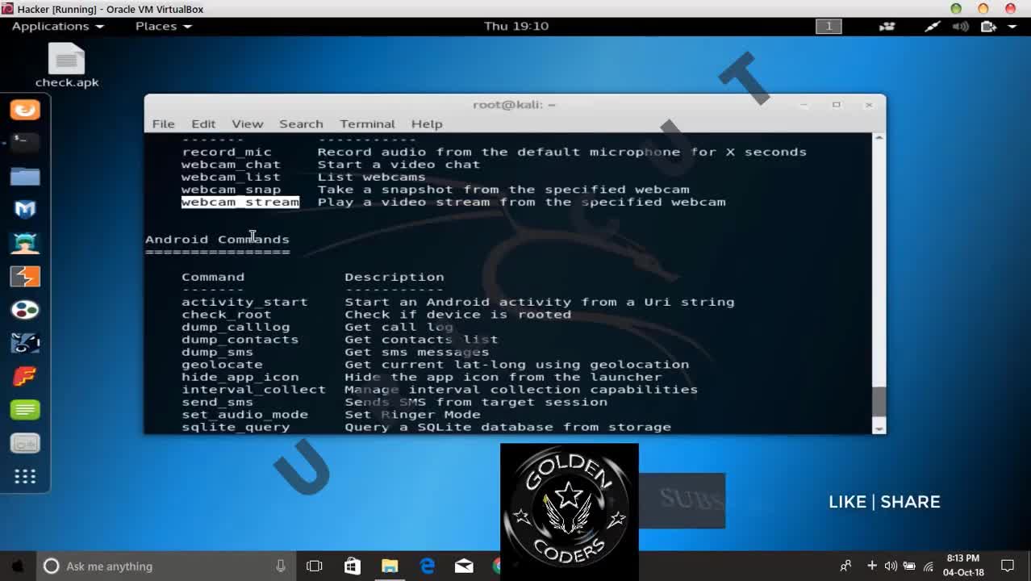1031x581 pixels.
Task: Click the webcam_chat command text
Action: pos(231,164)
